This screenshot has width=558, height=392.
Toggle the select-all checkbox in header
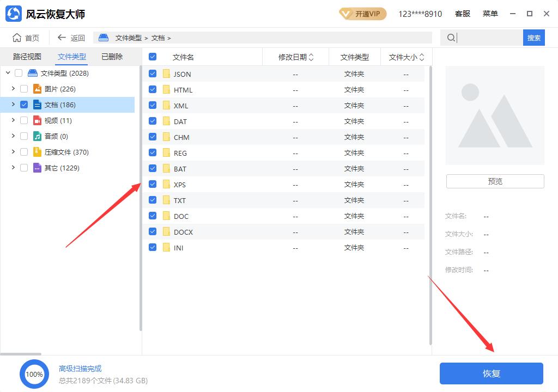coord(153,57)
